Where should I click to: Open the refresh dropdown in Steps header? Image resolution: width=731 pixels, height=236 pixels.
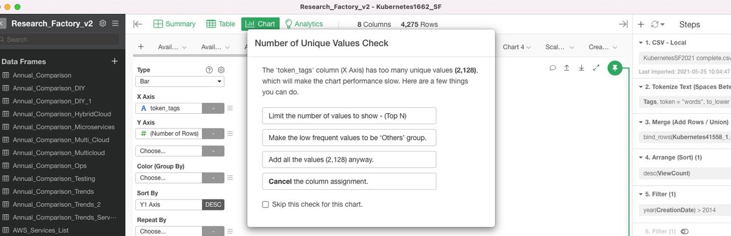[658, 25]
